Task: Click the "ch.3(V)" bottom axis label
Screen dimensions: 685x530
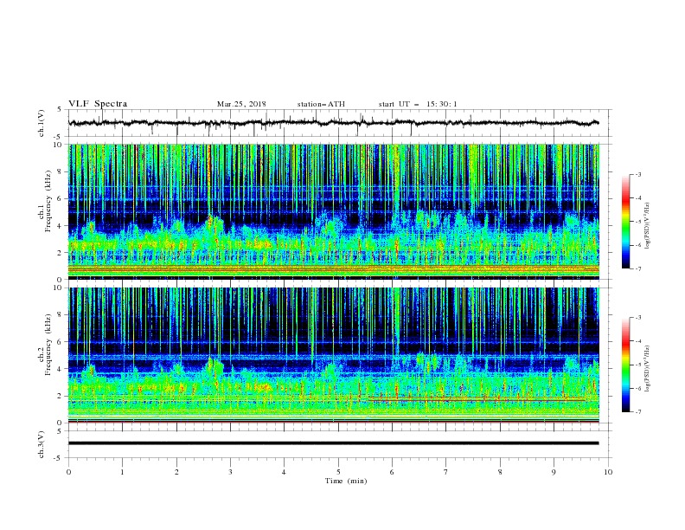Action: click(42, 444)
